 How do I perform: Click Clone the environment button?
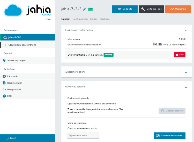click(169, 136)
